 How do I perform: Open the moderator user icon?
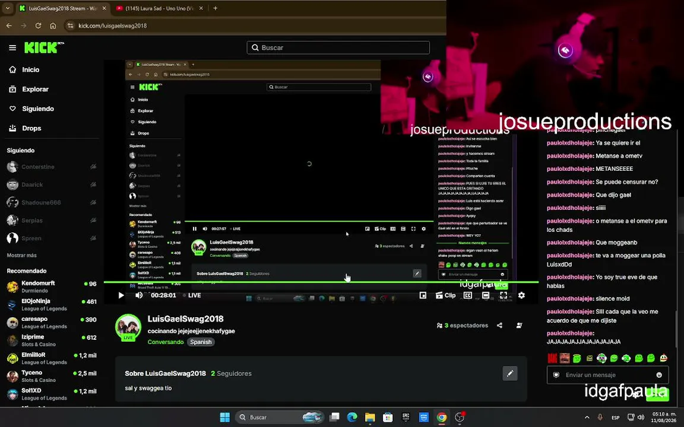tap(519, 326)
